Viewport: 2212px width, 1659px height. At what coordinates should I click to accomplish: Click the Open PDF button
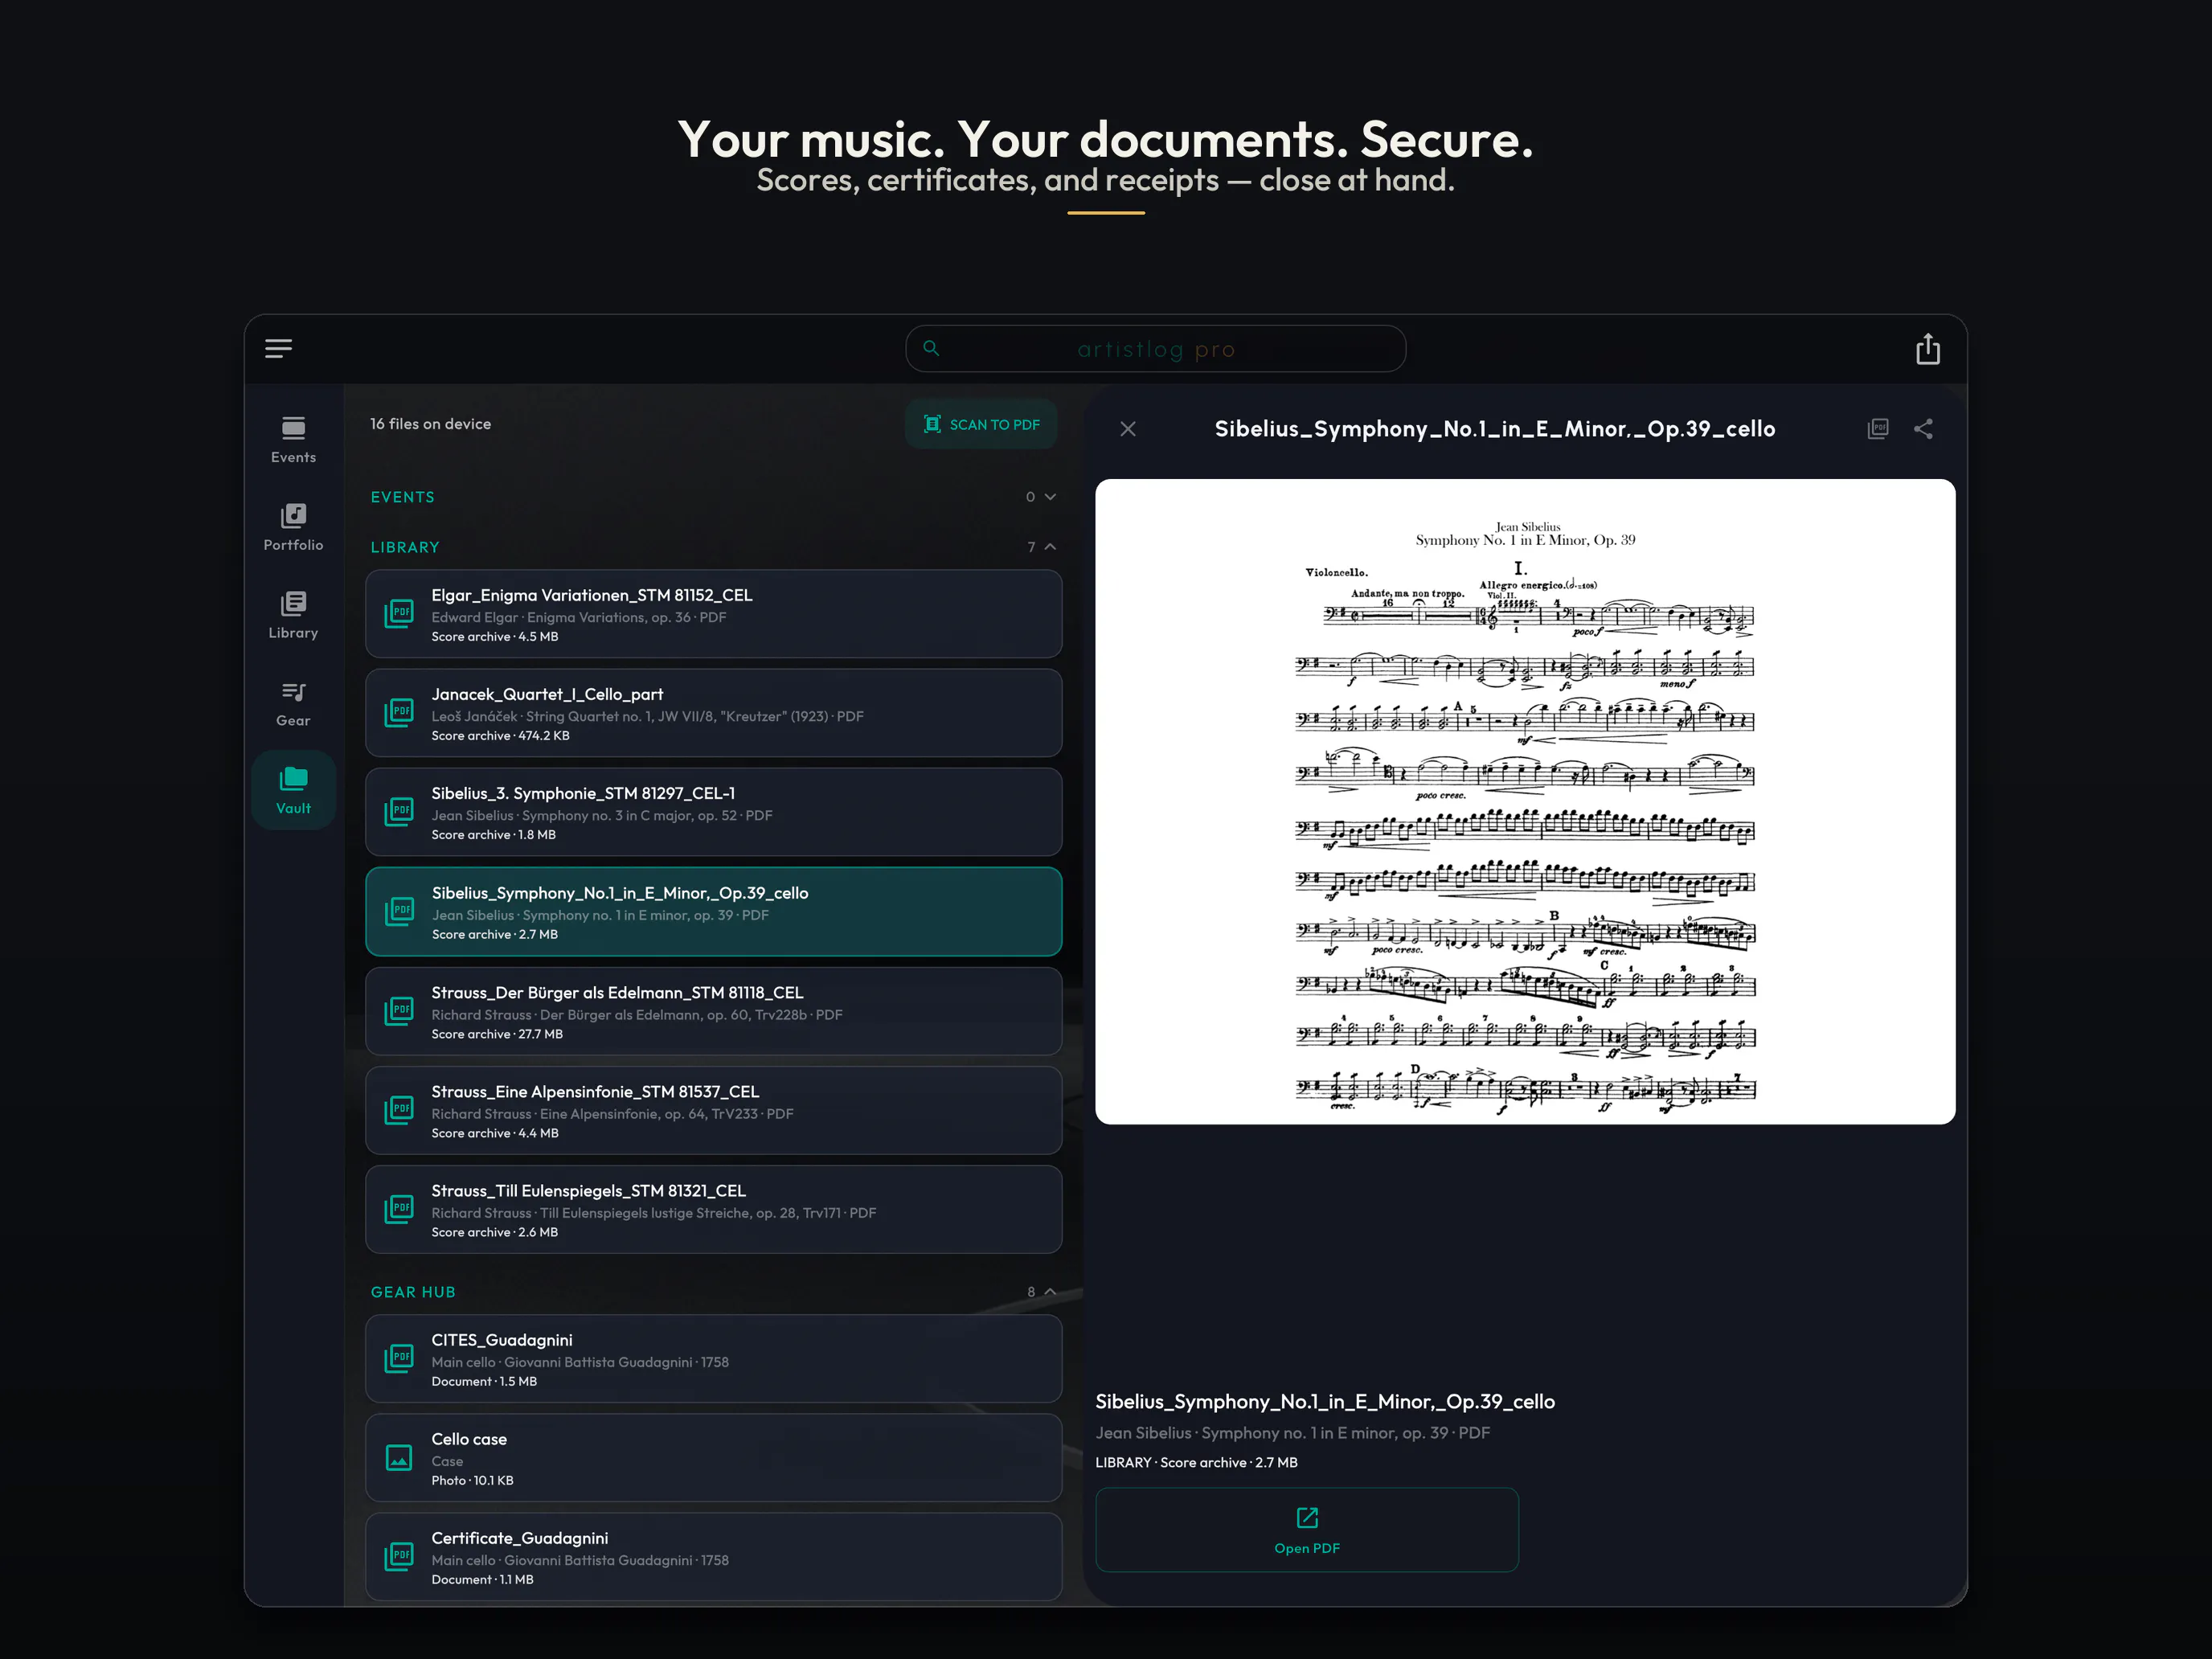tap(1307, 1530)
